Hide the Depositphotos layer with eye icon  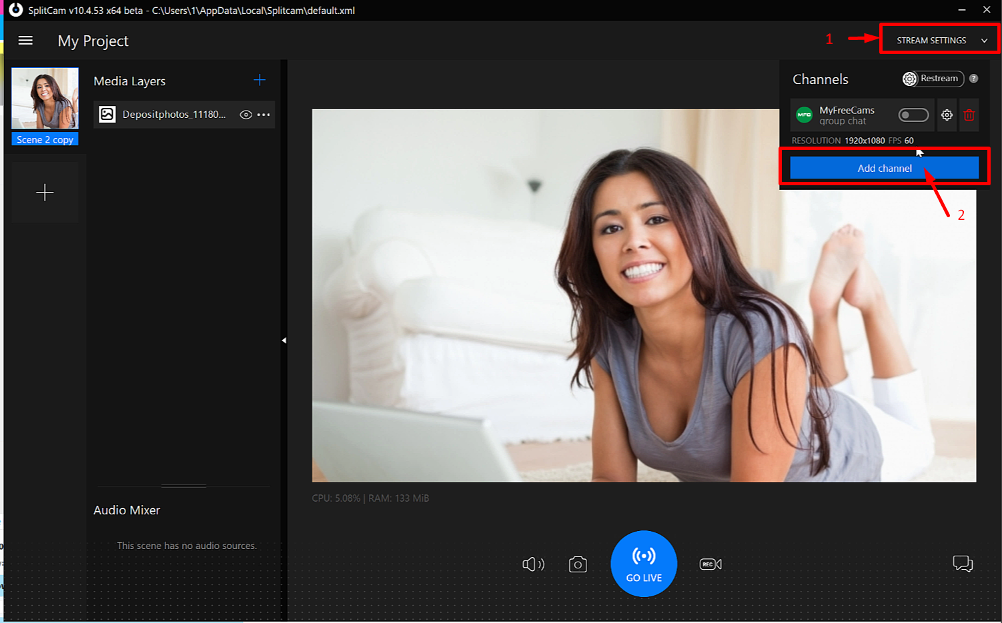point(245,115)
